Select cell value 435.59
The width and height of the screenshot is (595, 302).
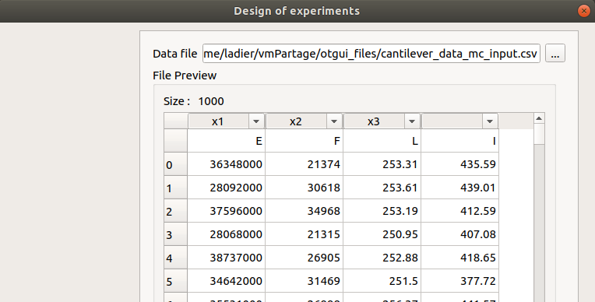[460, 164]
